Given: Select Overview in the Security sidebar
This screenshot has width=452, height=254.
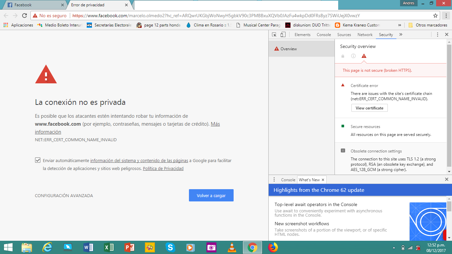Looking at the screenshot, I should click(x=302, y=49).
